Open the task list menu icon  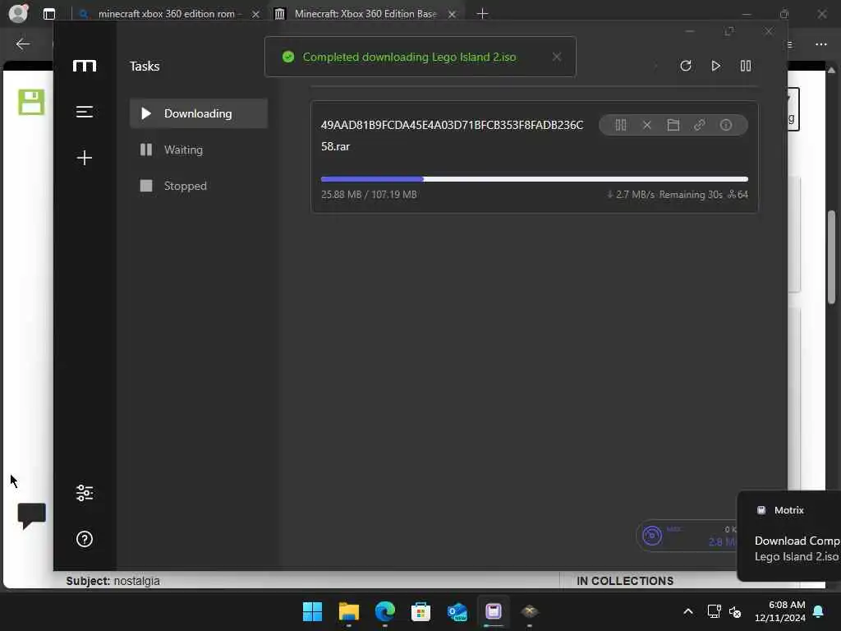(85, 112)
